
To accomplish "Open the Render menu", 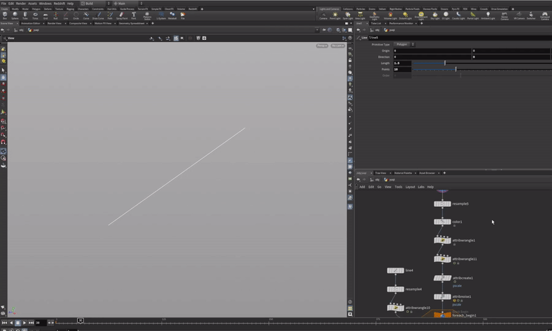I will click(x=21, y=3).
